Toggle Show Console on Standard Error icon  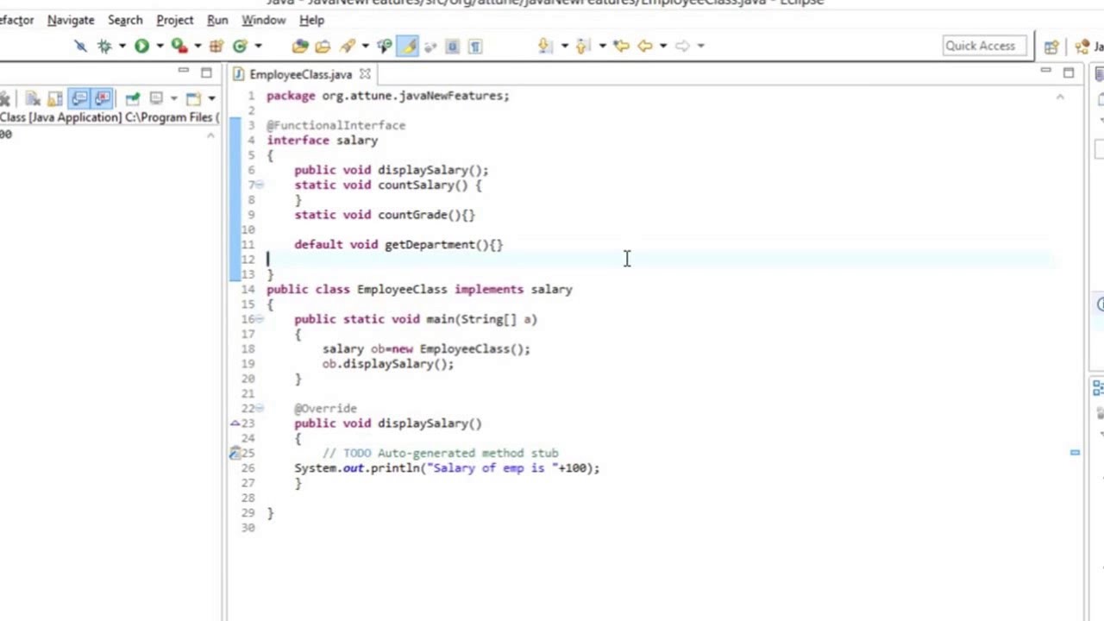pos(102,98)
